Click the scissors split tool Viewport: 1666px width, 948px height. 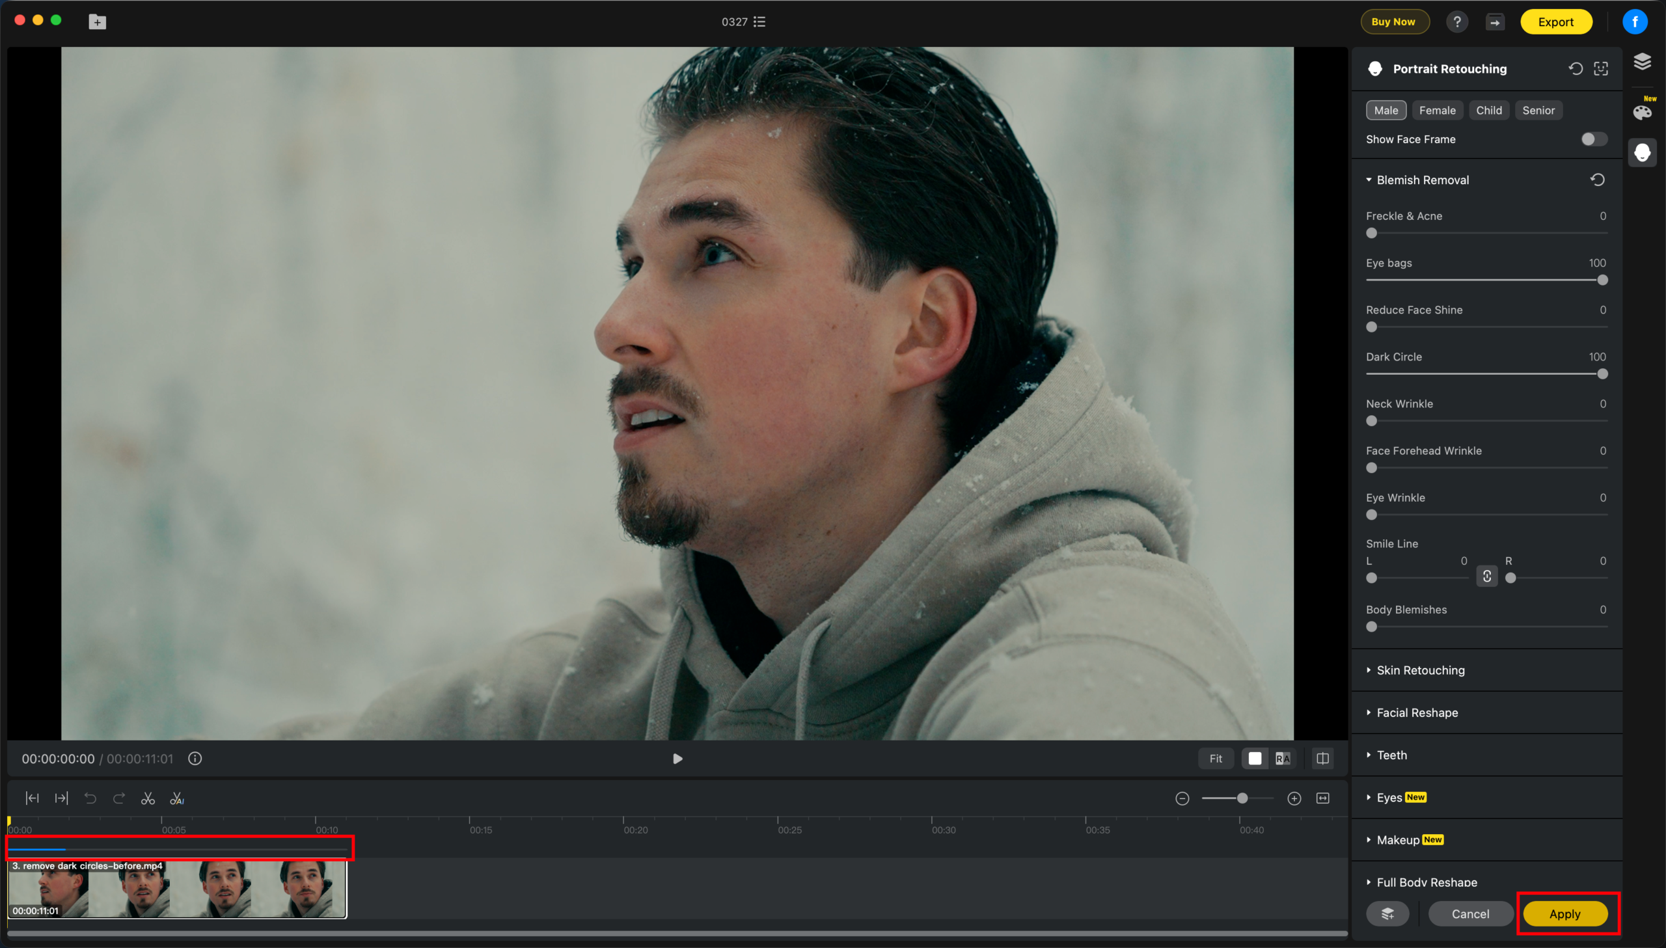(148, 798)
